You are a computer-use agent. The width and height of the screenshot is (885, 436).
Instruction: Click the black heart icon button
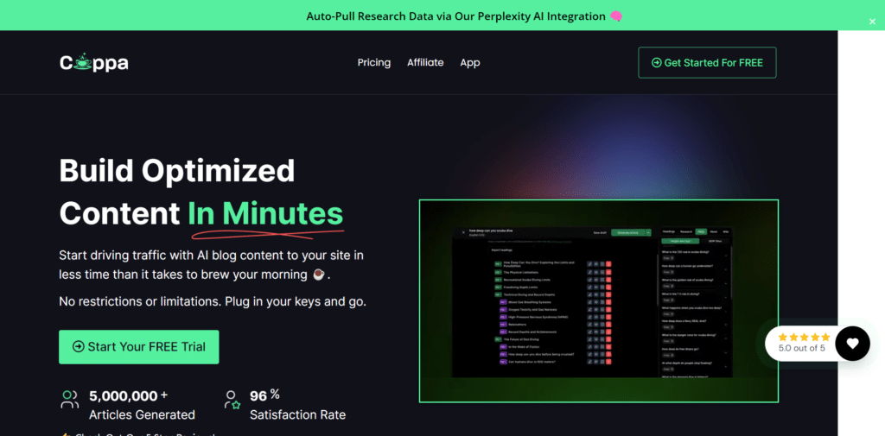point(852,343)
